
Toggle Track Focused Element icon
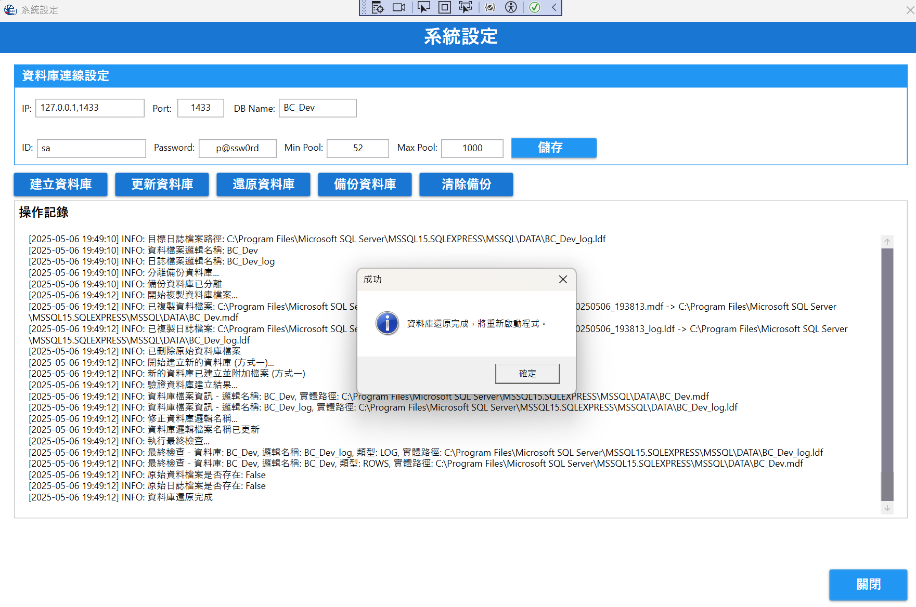pyautogui.click(x=466, y=7)
